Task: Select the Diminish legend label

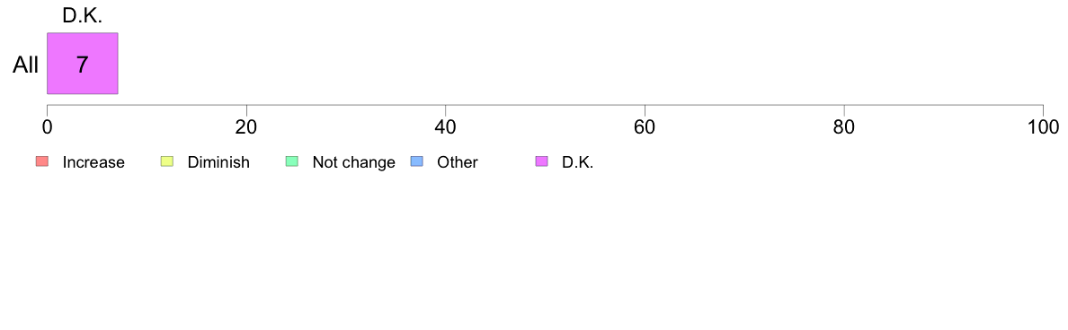Action: click(218, 162)
